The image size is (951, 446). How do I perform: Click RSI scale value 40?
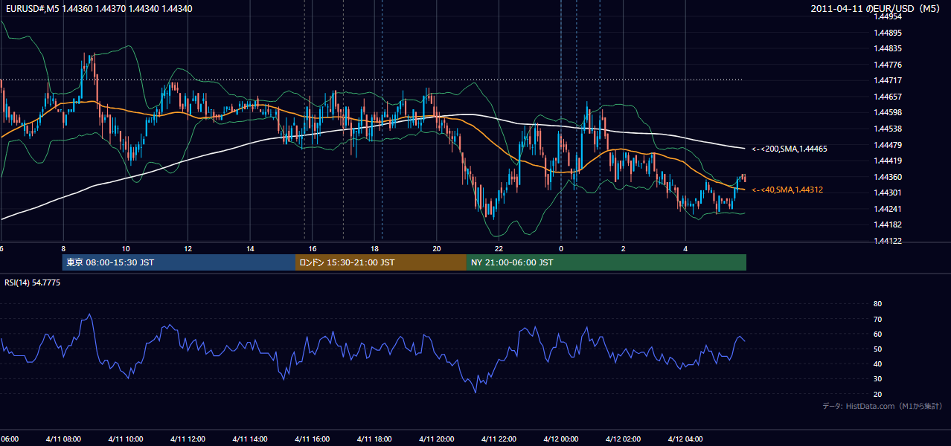click(x=877, y=363)
